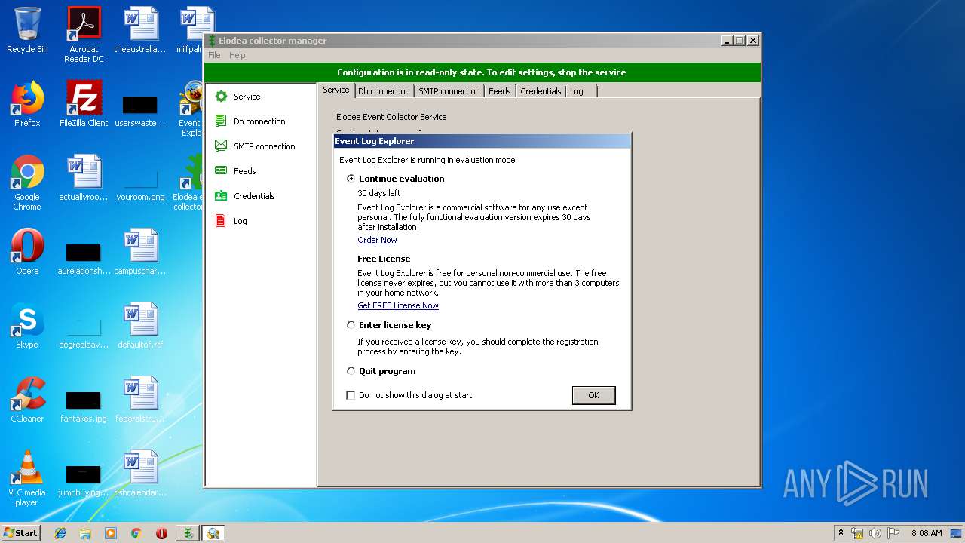This screenshot has width=965, height=543.
Task: Open Credentials sidebar icon
Action: coord(221,195)
